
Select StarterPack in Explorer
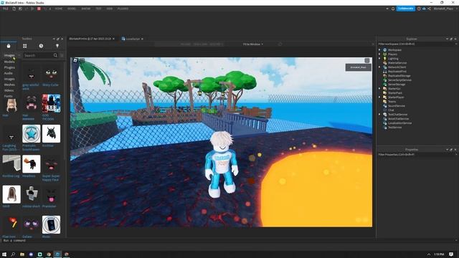point(395,93)
